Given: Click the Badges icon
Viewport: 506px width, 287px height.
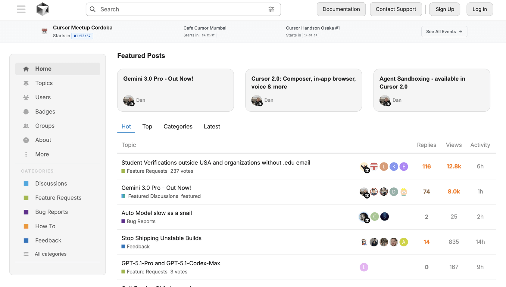Looking at the screenshot, I should (x=26, y=111).
